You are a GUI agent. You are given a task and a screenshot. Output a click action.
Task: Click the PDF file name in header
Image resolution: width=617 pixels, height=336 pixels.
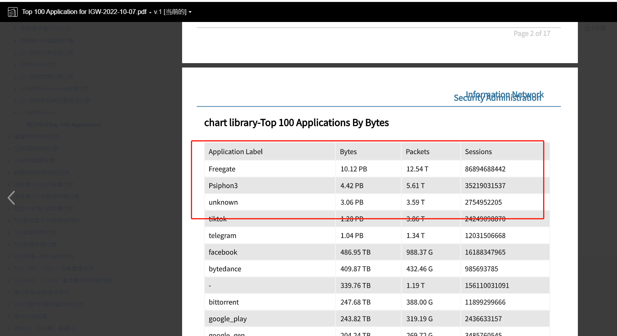click(x=84, y=12)
